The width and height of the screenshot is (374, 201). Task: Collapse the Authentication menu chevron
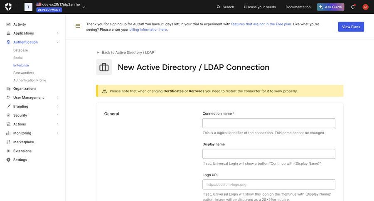pyautogui.click(x=58, y=42)
